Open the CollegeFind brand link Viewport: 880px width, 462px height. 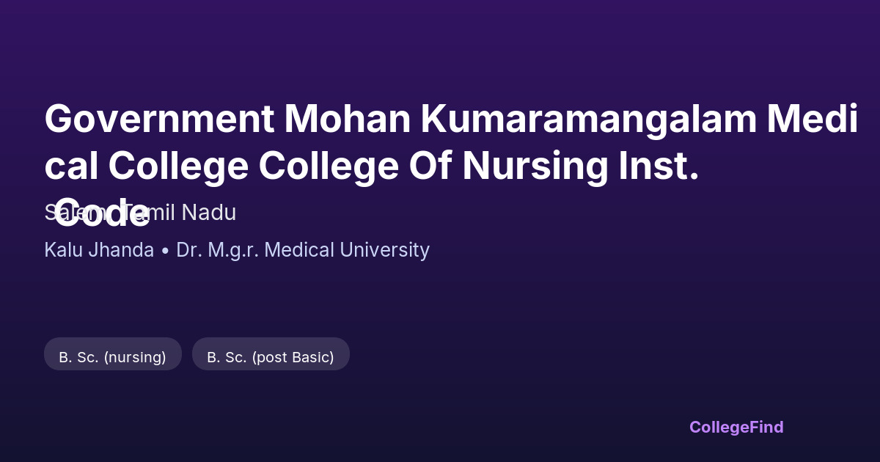(x=736, y=427)
